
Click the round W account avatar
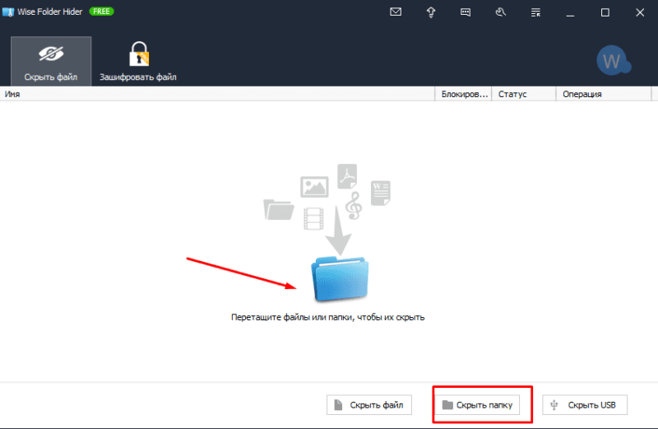click(x=613, y=60)
